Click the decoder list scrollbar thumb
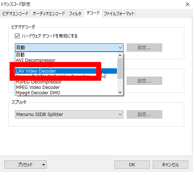Screen dimensions: 193x172 coord(120,68)
